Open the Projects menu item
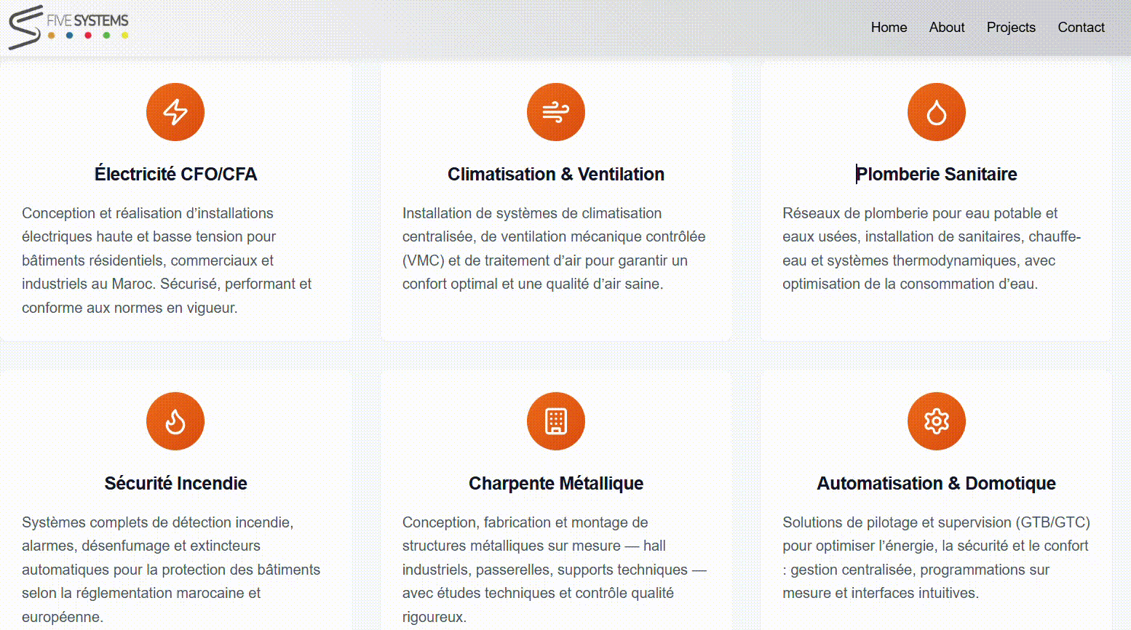Image resolution: width=1131 pixels, height=630 pixels. [x=1011, y=27]
